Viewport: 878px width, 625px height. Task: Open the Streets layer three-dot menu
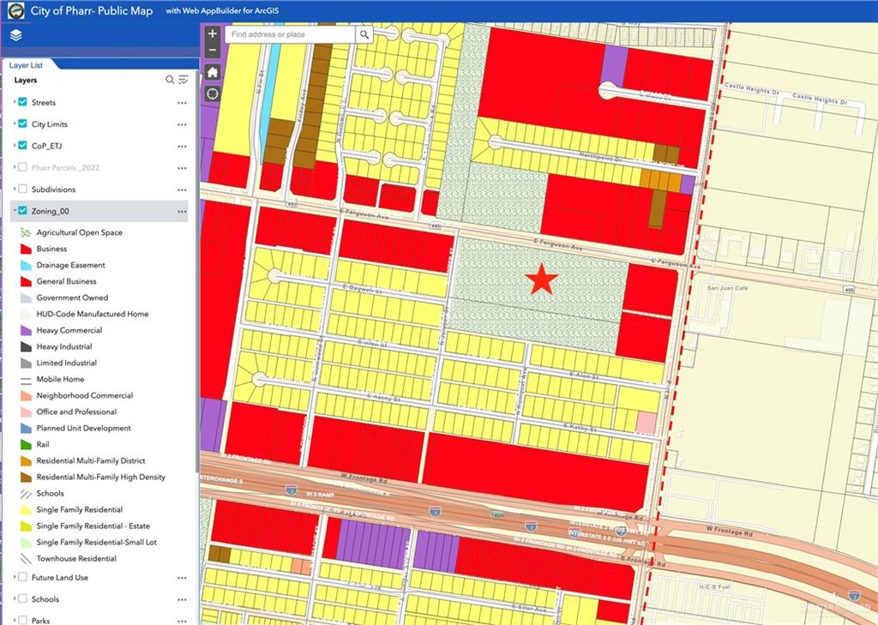tap(182, 103)
